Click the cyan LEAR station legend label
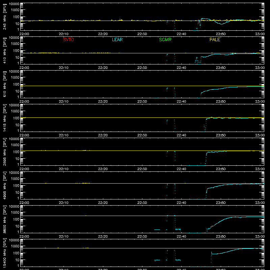Viewport: 270px width, 270px height. [117, 39]
